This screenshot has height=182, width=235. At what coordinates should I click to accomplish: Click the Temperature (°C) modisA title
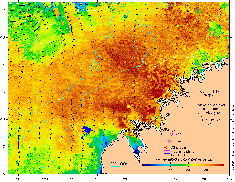click(x=183, y=160)
